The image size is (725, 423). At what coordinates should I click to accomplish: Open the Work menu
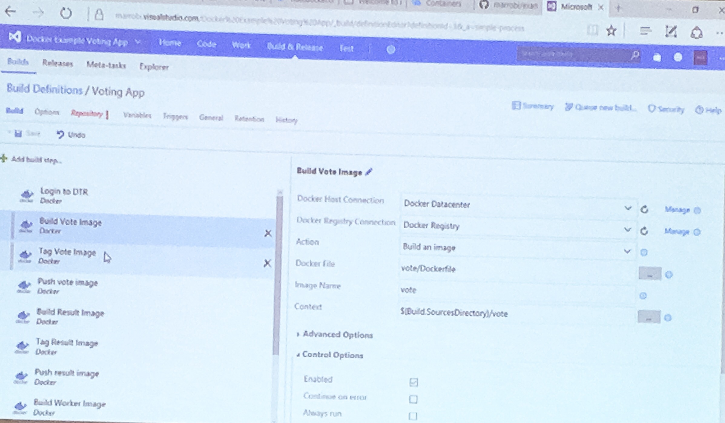click(241, 45)
